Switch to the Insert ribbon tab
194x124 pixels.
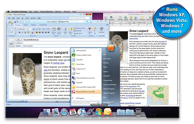25,25
